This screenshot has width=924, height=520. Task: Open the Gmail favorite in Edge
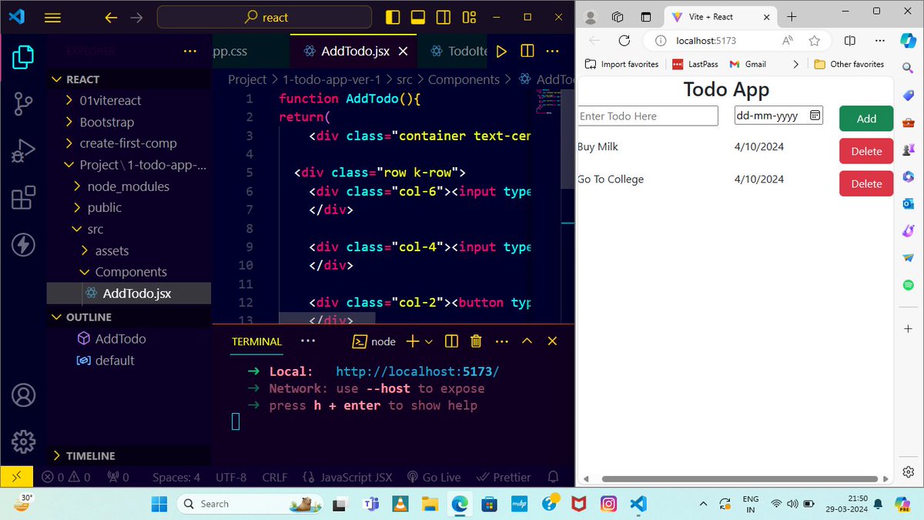[x=748, y=64]
